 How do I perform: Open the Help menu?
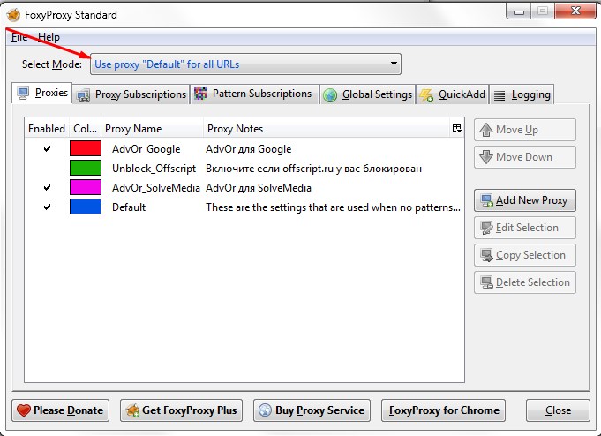pyautogui.click(x=49, y=37)
